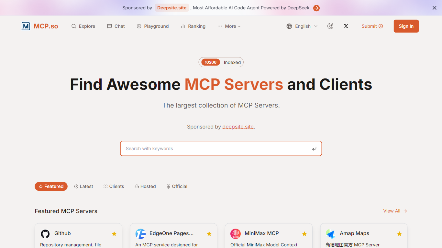This screenshot has width=442, height=248.
Task: Follow the deepsite.site underlined link
Action: (238, 127)
